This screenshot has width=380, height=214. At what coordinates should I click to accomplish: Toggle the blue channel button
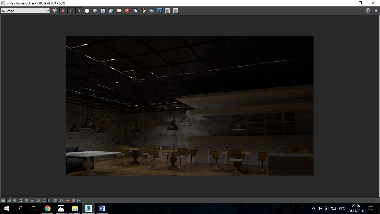(x=79, y=11)
